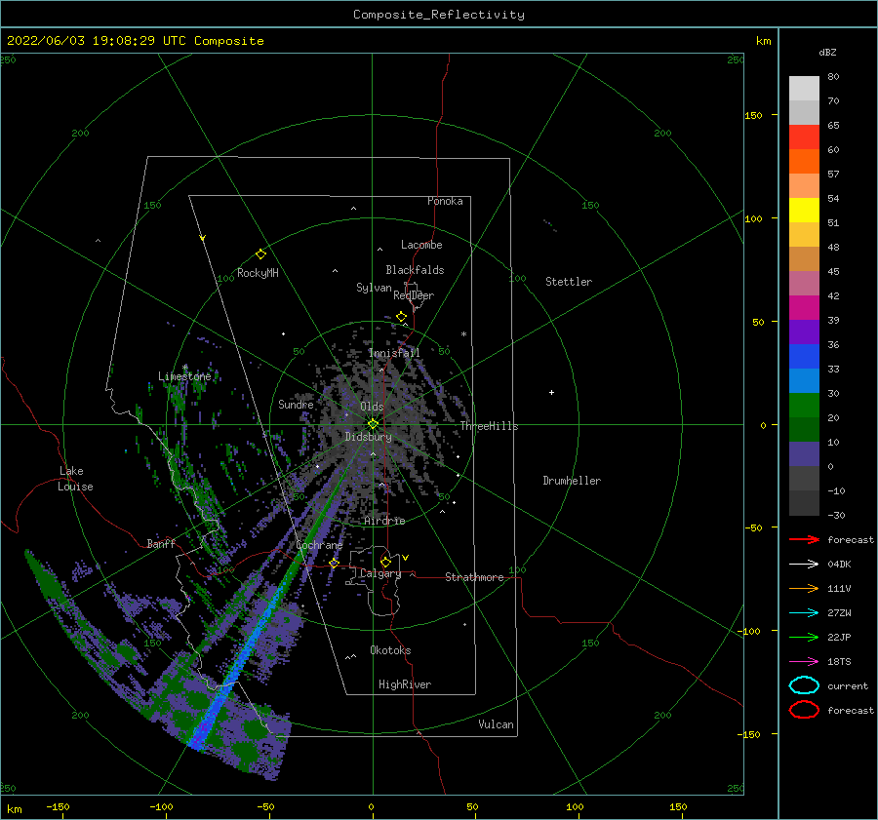Click the km unit label at top right
The height and width of the screenshot is (820, 878).
pos(763,41)
